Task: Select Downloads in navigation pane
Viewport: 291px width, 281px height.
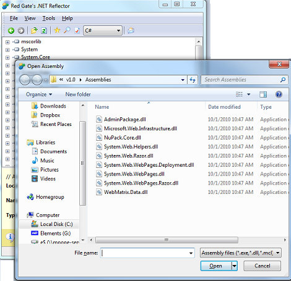Action: (49, 106)
